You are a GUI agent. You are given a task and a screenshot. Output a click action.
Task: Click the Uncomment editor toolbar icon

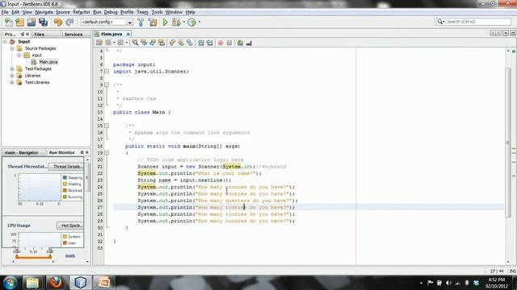(x=249, y=43)
